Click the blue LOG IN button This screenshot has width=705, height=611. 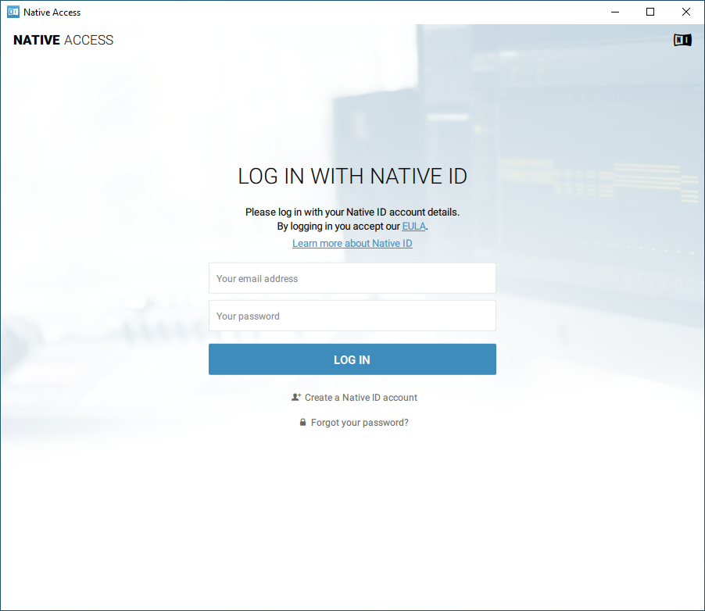352,359
